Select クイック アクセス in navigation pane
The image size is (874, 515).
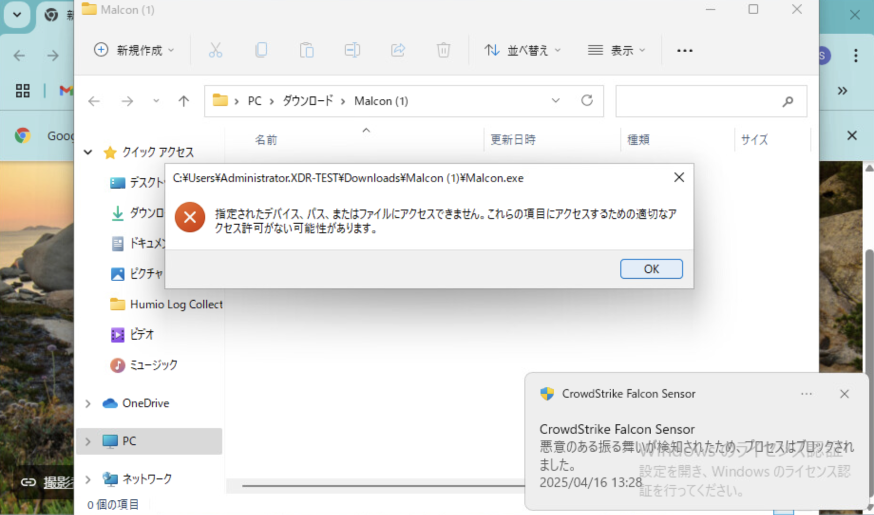coord(149,153)
